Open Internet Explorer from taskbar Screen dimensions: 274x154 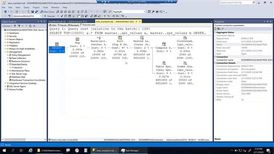30,150
